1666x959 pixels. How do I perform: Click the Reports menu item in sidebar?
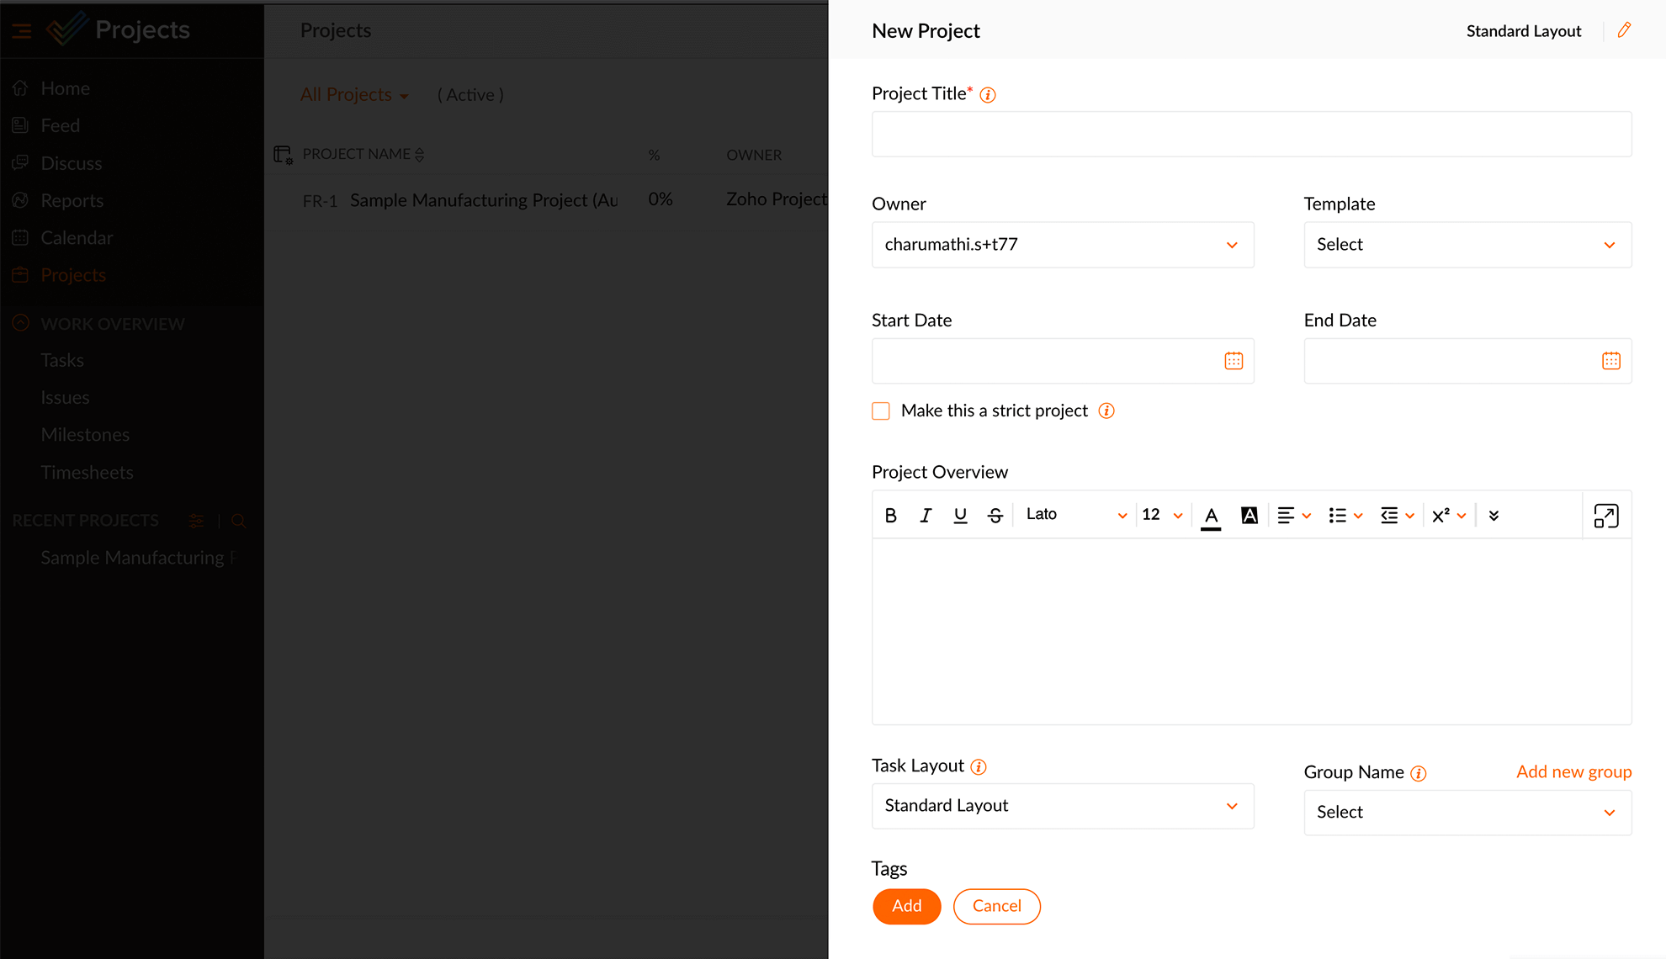(x=72, y=199)
